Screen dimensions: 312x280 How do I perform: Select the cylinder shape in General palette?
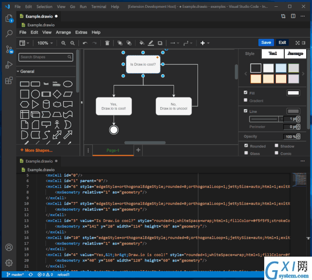tap(46, 104)
